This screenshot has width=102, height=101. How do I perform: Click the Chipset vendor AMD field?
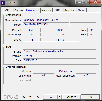click(x=31, y=30)
